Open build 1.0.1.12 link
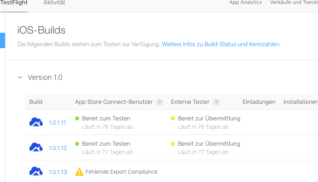Viewport: 318px width, 182px height. 57,148
